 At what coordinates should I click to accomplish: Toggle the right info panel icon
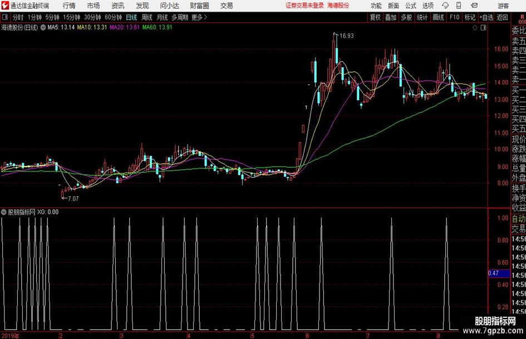pyautogui.click(x=483, y=28)
